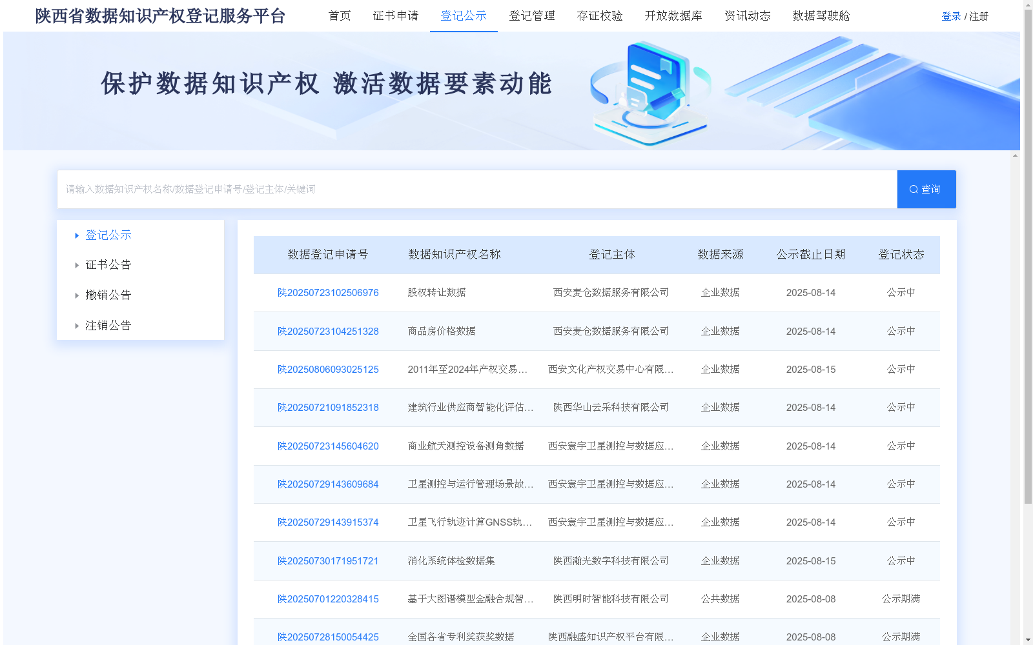Image resolution: width=1033 pixels, height=645 pixels.
Task: Click 全国各省专利奖获奖数据 cell
Action: pyautogui.click(x=461, y=637)
